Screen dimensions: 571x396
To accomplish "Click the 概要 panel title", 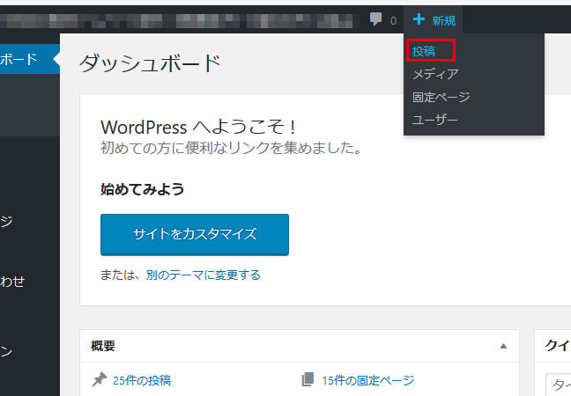I will (103, 346).
